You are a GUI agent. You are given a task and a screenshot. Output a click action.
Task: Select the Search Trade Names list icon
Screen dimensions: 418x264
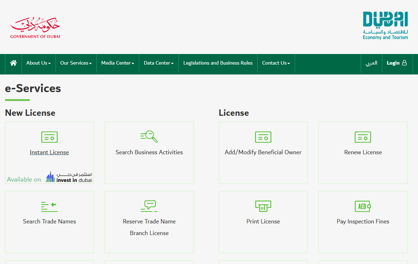[49, 206]
